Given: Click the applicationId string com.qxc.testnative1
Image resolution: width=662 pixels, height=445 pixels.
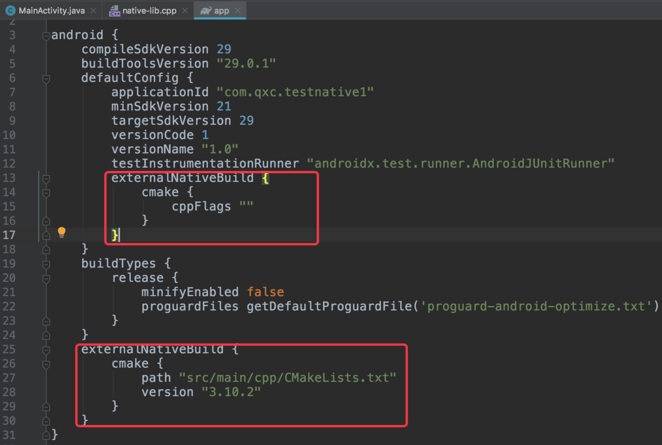Looking at the screenshot, I should 295,92.
